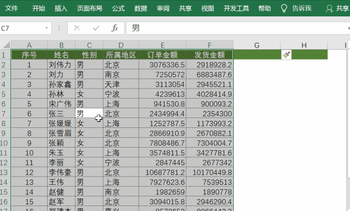
Task: Open the 共享 ribbon tab next to 审阅
Action: (x=185, y=9)
